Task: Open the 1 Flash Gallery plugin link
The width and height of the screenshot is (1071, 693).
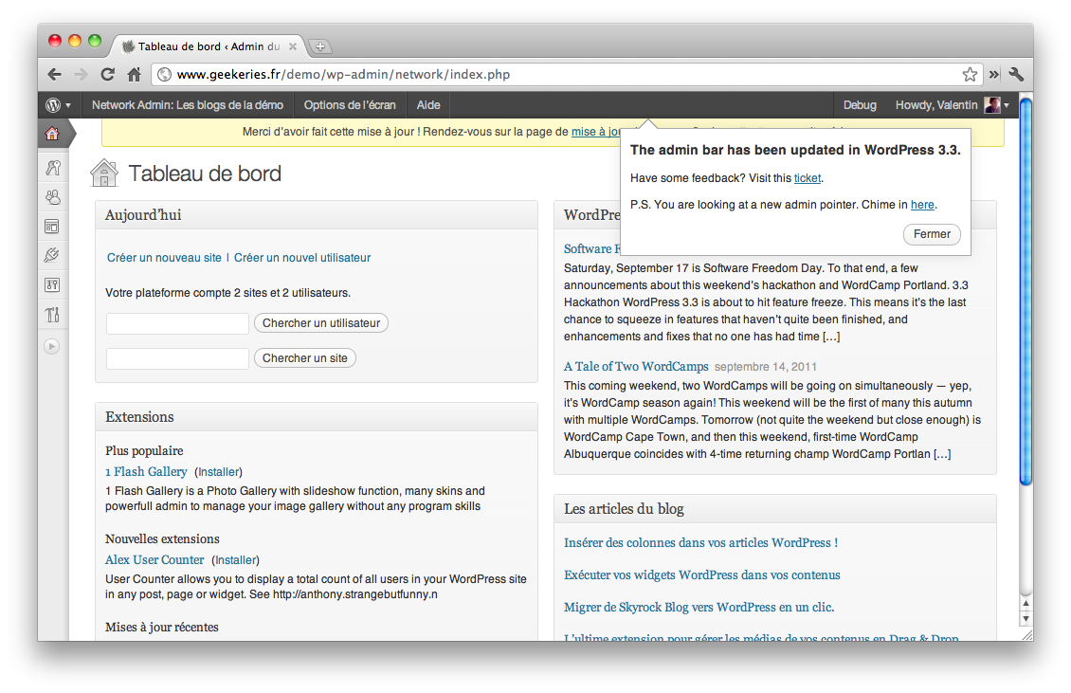Action: [146, 471]
